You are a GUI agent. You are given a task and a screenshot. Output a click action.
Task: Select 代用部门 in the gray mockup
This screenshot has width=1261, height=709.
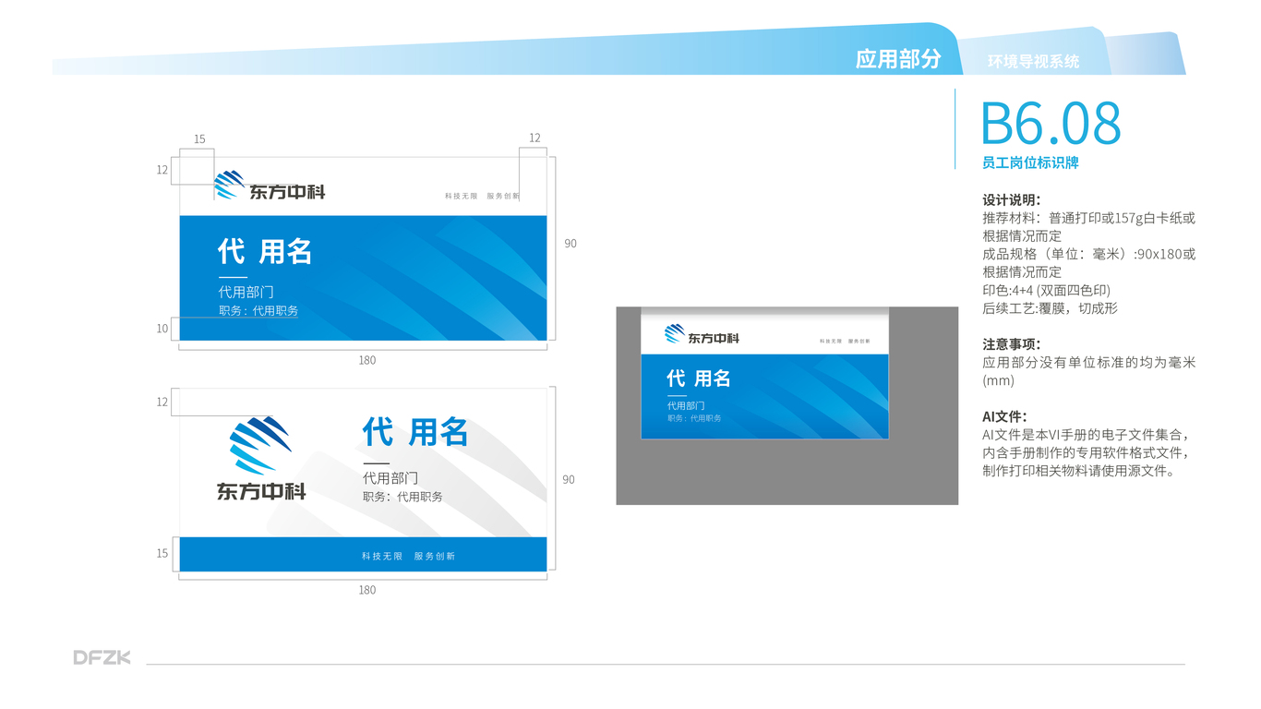coord(686,405)
